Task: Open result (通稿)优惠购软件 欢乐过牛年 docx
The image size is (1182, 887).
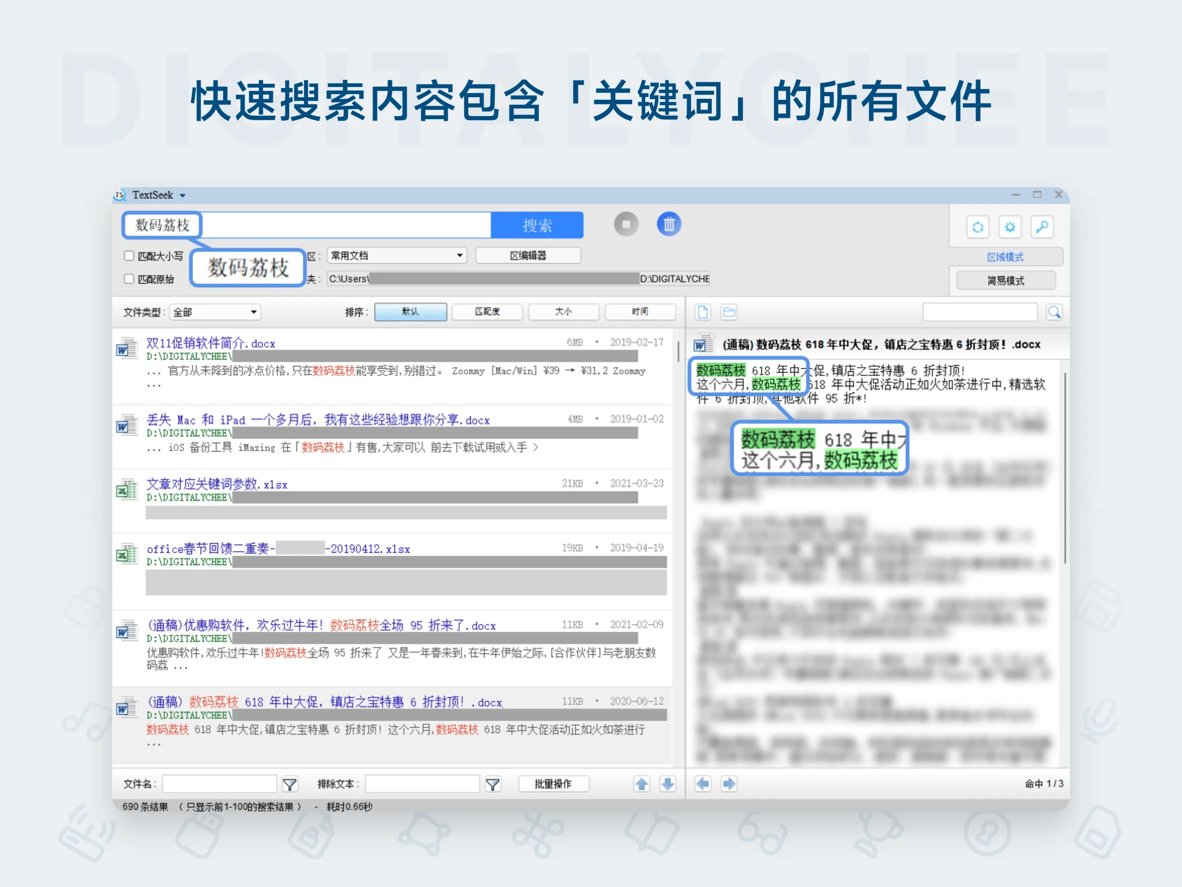Action: [321, 625]
